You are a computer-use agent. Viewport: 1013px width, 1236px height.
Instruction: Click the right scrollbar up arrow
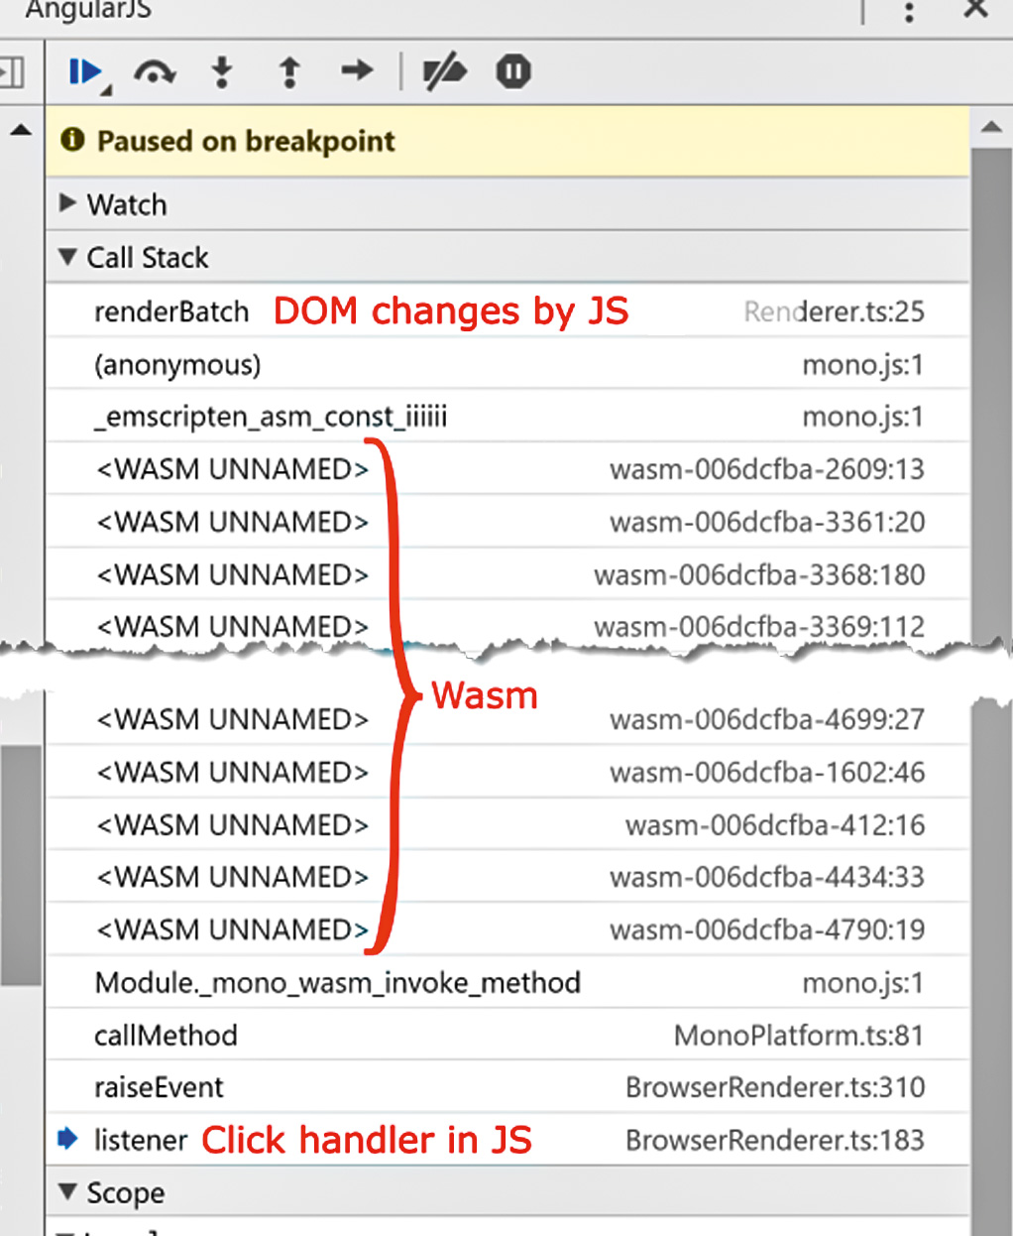[991, 127]
